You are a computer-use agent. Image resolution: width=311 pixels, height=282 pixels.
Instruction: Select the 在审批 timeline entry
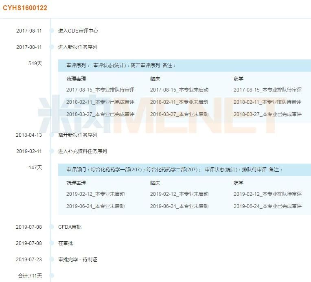point(66,243)
